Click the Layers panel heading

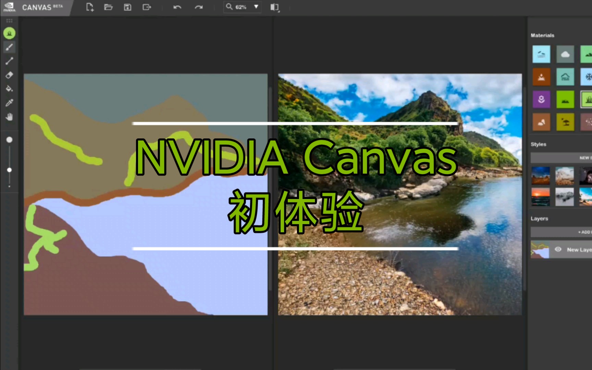(x=539, y=219)
